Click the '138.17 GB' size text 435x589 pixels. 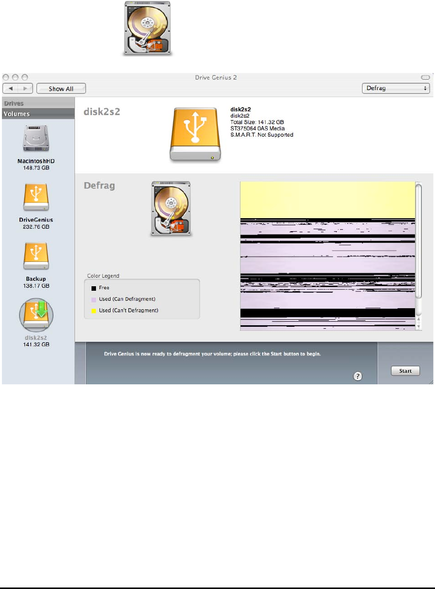point(36,286)
